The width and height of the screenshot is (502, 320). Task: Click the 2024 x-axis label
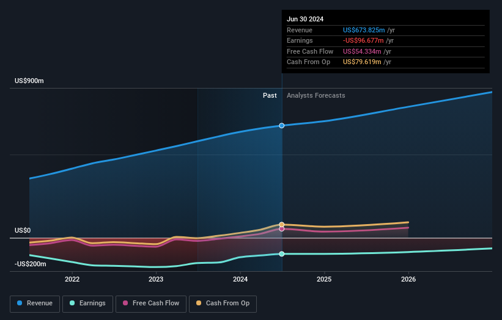(x=240, y=279)
